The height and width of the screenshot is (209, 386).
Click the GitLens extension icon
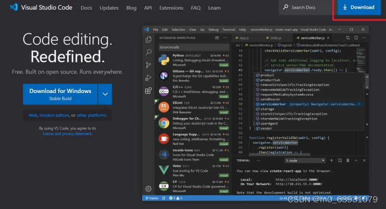coord(164,76)
